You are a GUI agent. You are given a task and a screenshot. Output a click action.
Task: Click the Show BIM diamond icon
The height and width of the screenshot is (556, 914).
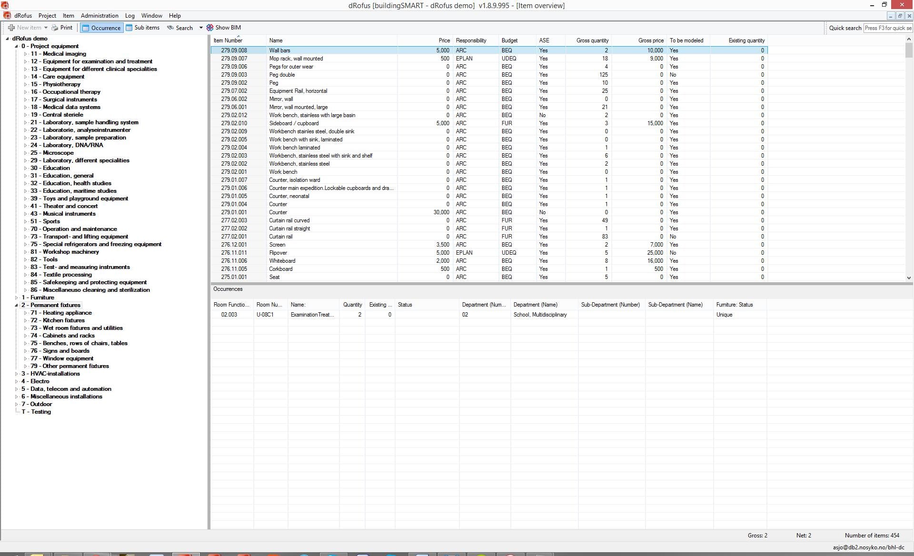click(x=210, y=27)
